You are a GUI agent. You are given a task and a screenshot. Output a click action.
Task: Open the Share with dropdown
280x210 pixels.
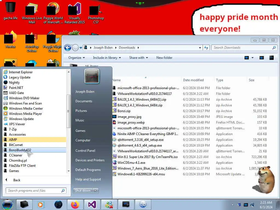(139, 58)
